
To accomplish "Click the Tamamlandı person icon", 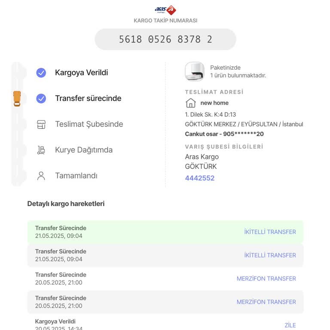I will coord(41,176).
